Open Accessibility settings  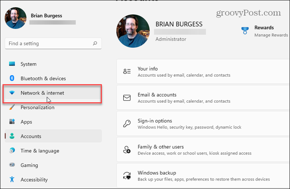pos(53,179)
